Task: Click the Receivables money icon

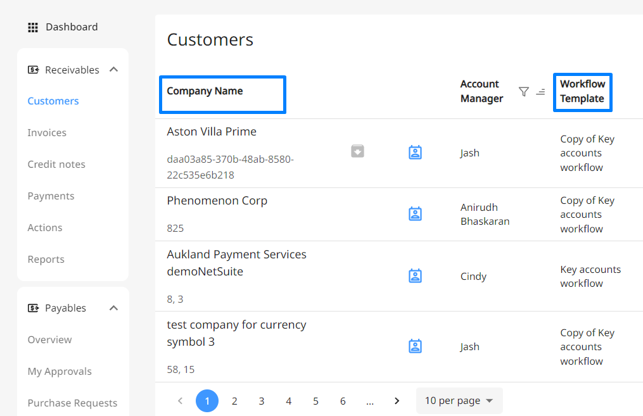Action: [x=33, y=70]
